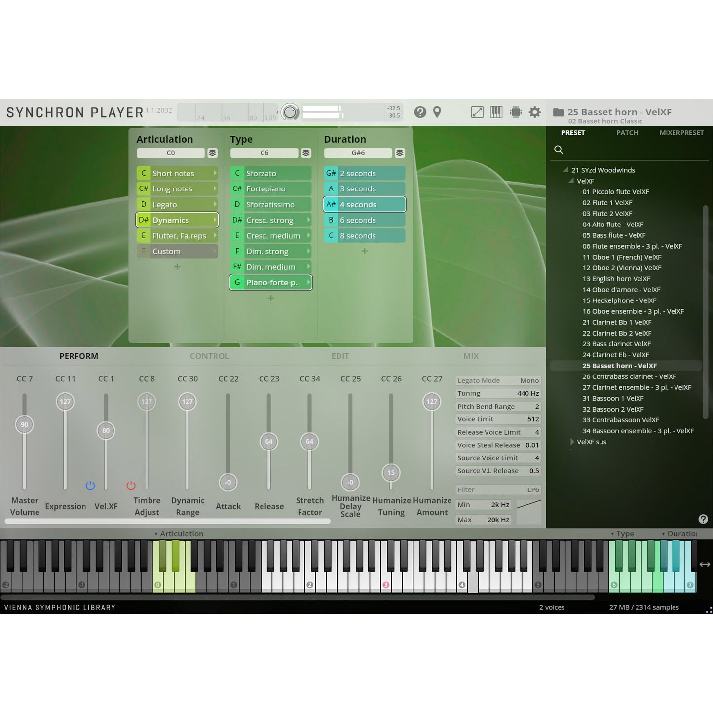Click the resize window icon
The height and width of the screenshot is (713, 713).
[477, 113]
